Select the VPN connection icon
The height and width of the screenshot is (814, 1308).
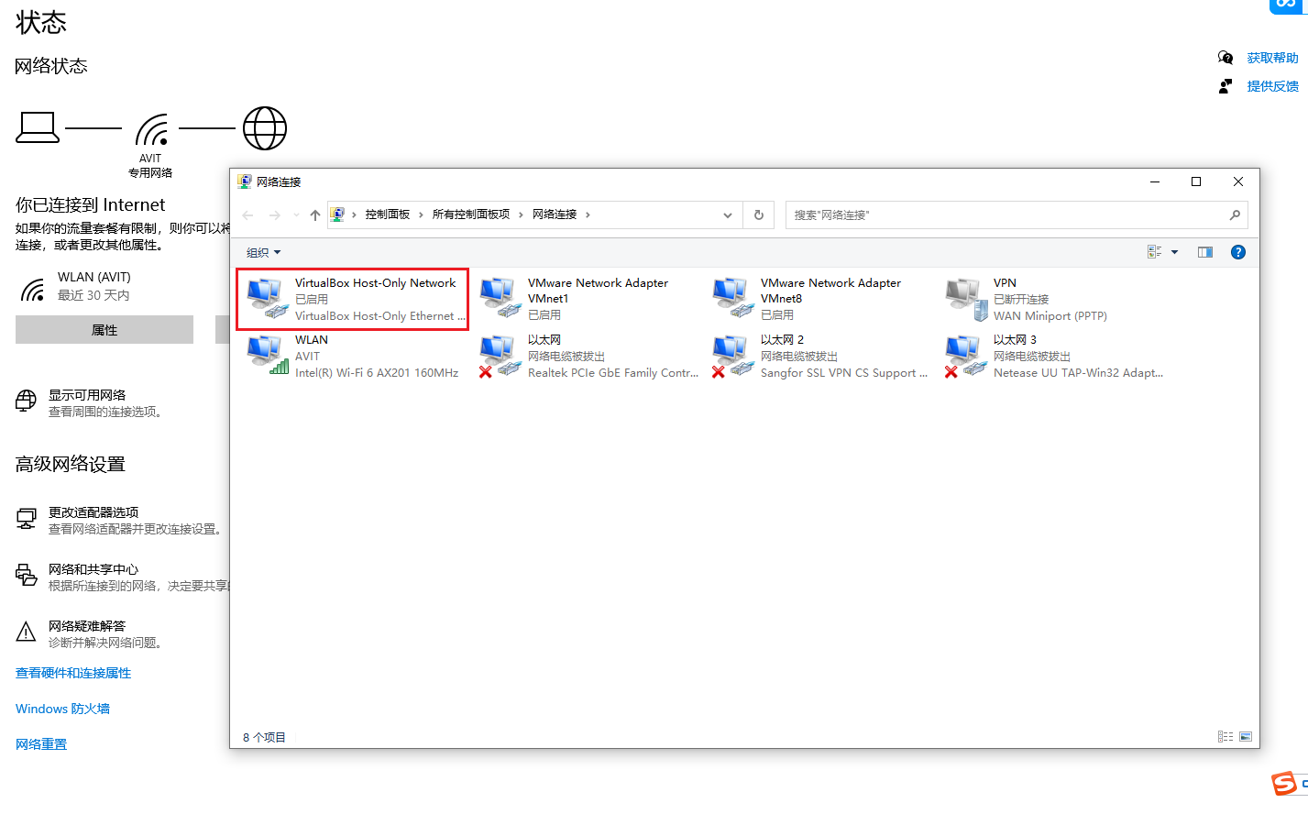(965, 299)
